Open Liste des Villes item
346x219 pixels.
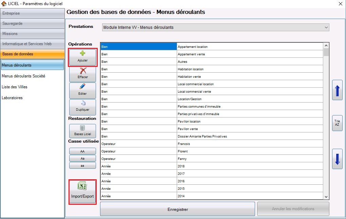point(15,87)
